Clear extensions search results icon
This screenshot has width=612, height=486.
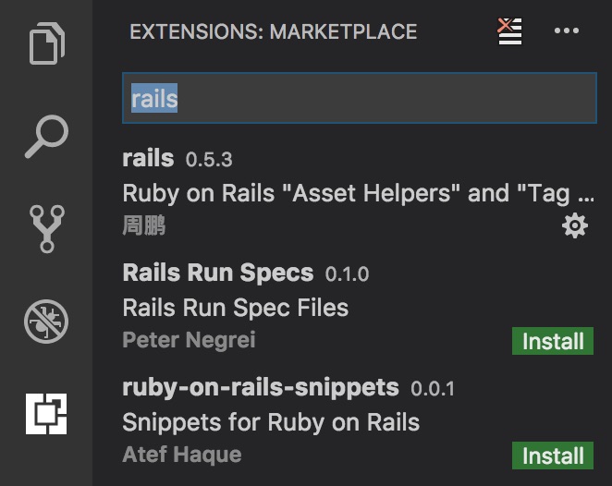(509, 31)
